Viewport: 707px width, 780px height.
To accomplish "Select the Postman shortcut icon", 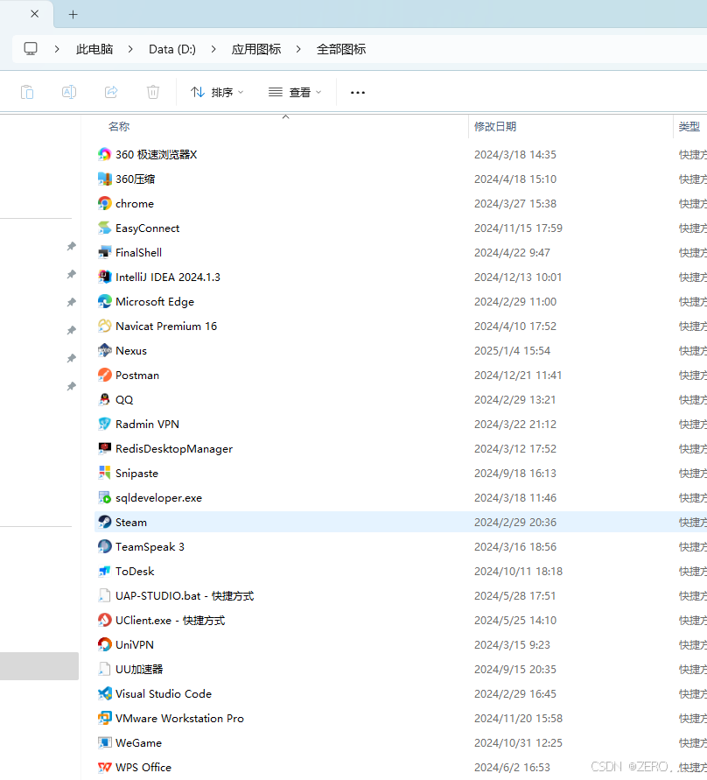I will (104, 375).
